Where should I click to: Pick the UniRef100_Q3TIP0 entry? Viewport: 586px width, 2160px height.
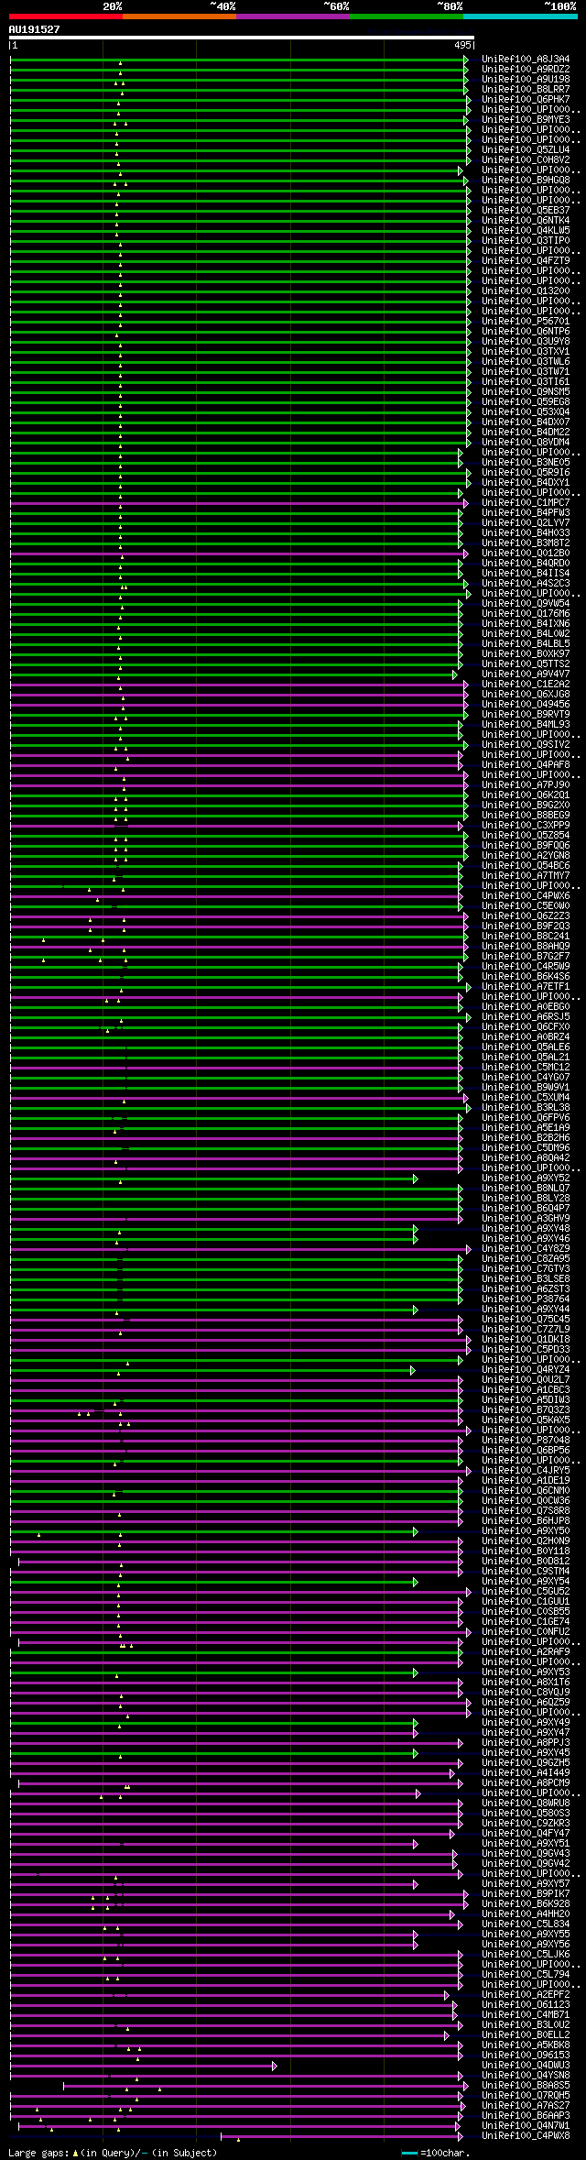(x=526, y=240)
